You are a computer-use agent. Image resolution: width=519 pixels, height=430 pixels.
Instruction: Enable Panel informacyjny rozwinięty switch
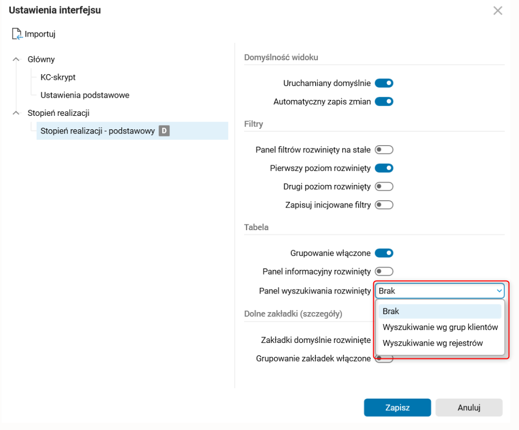click(x=384, y=271)
